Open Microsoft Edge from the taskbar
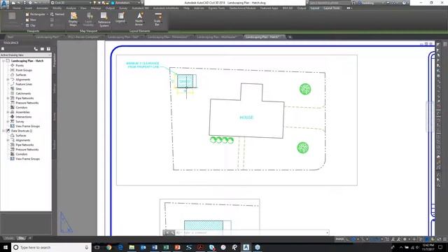 pyautogui.click(x=120, y=247)
